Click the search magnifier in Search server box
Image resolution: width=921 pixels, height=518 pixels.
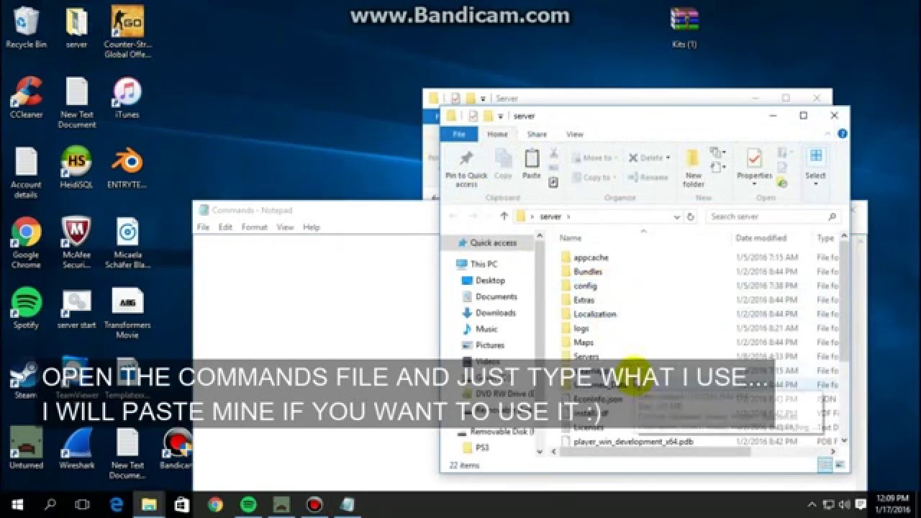(x=832, y=216)
